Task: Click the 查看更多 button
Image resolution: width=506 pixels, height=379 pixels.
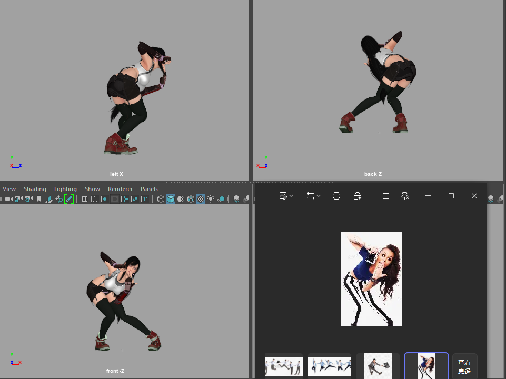Action: [464, 366]
